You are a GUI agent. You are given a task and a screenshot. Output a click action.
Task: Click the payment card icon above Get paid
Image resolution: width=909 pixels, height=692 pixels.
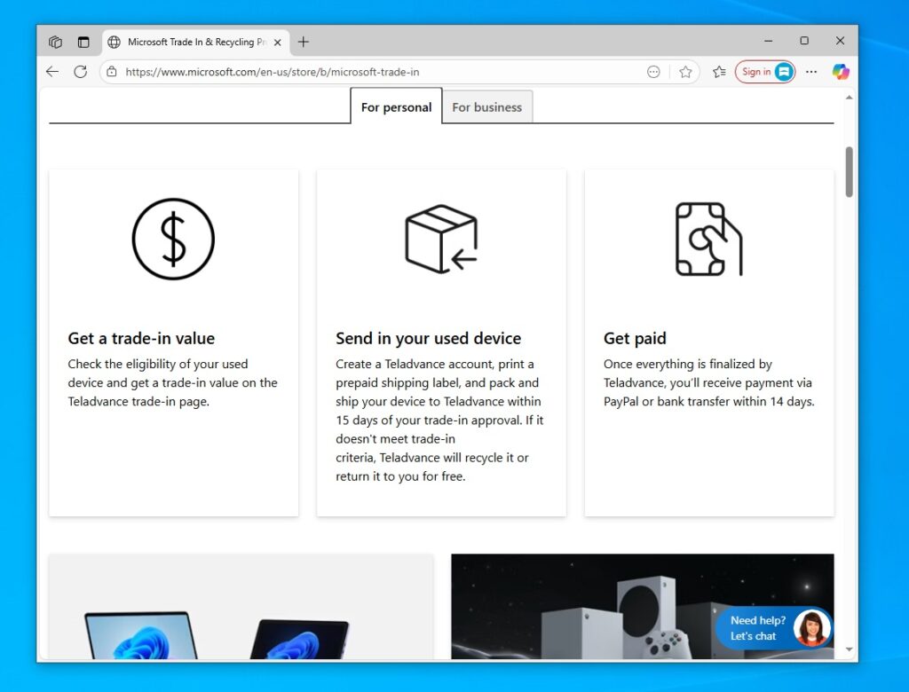[709, 238]
